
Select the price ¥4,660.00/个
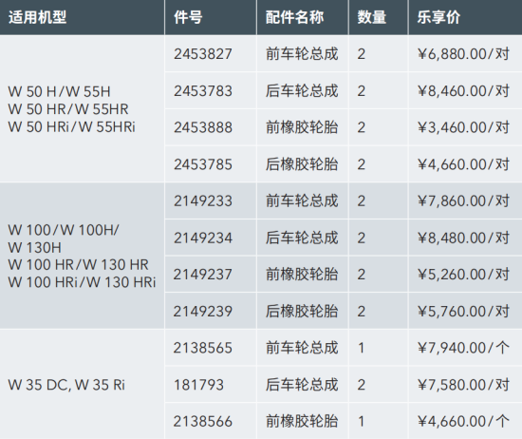pyautogui.click(x=463, y=421)
